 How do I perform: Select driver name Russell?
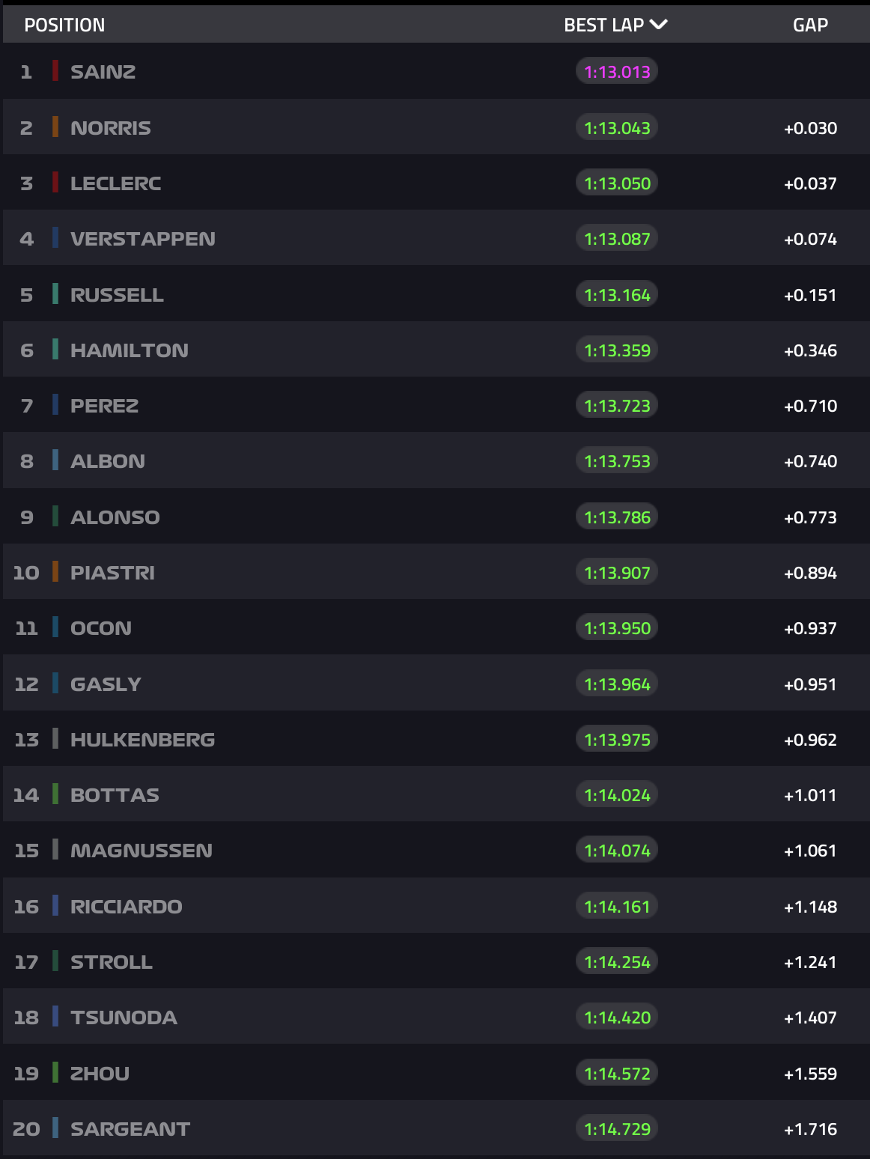click(117, 295)
